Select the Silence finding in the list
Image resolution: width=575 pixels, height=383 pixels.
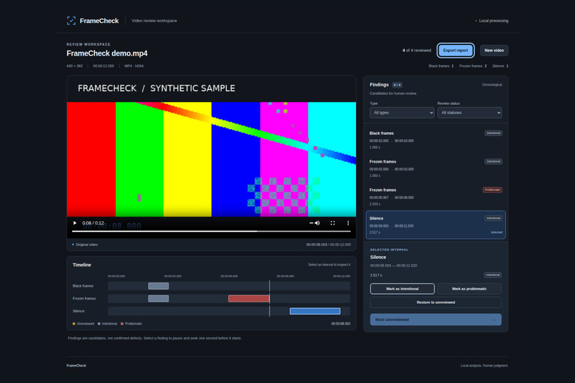436,225
